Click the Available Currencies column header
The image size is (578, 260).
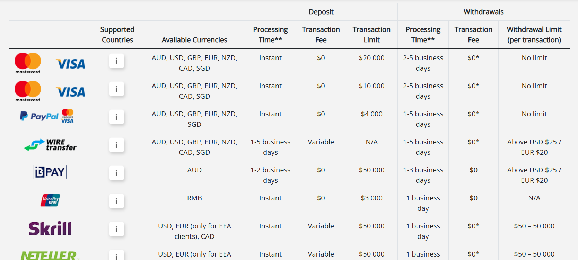pyautogui.click(x=194, y=40)
